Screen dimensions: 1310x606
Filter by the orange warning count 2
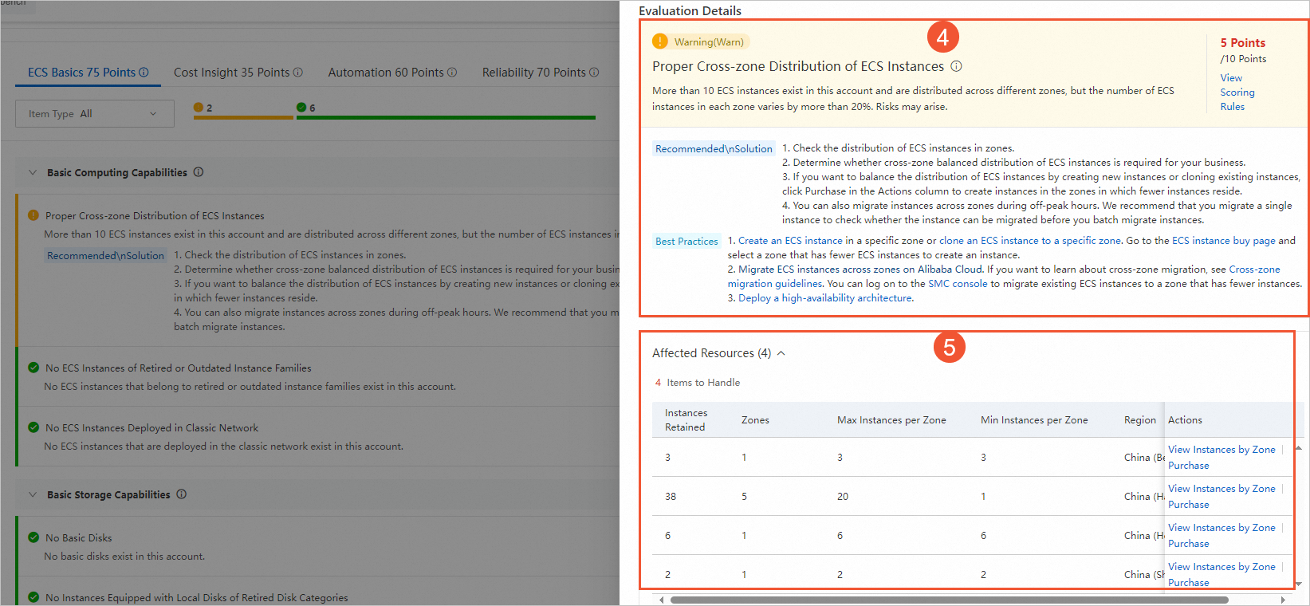pyautogui.click(x=243, y=110)
